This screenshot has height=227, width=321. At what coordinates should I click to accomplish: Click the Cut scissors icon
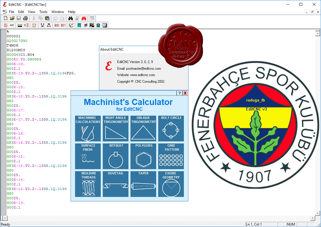click(34, 18)
